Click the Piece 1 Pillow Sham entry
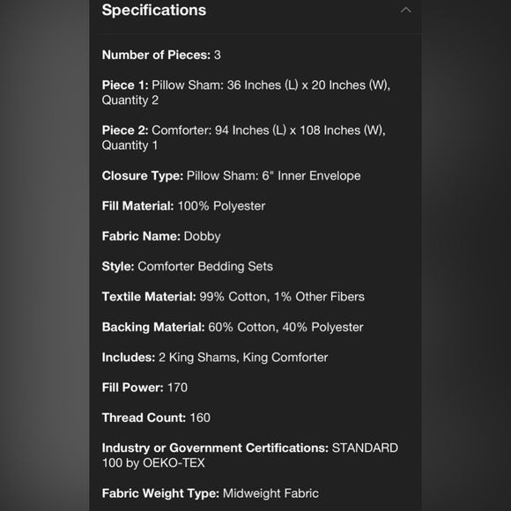The width and height of the screenshot is (511, 511). 246,93
